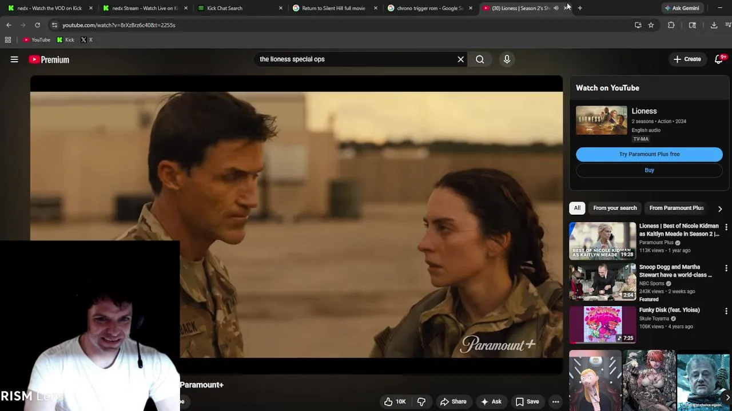Open the red-haired character Shorts thumbnail
Image resolution: width=732 pixels, height=411 pixels.
click(x=649, y=381)
